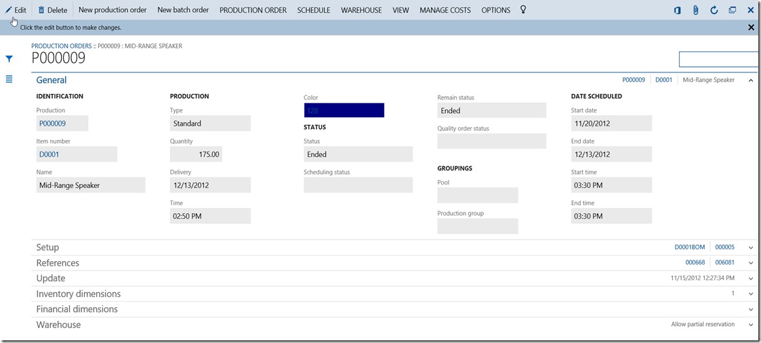Open in Office app icon
The height and width of the screenshot is (343, 761).
point(677,10)
